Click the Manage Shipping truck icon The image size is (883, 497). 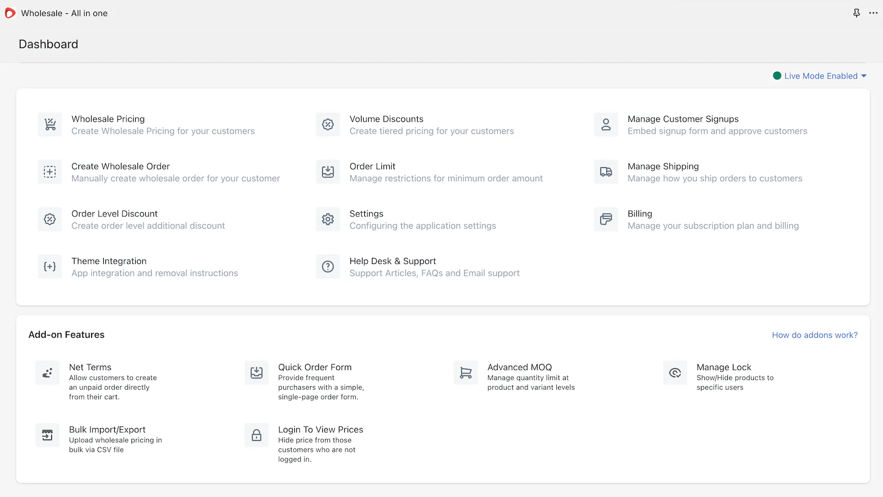[606, 172]
